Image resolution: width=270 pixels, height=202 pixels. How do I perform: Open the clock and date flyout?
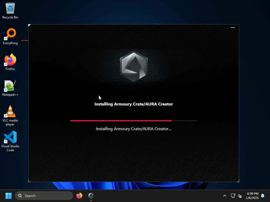pyautogui.click(x=252, y=196)
